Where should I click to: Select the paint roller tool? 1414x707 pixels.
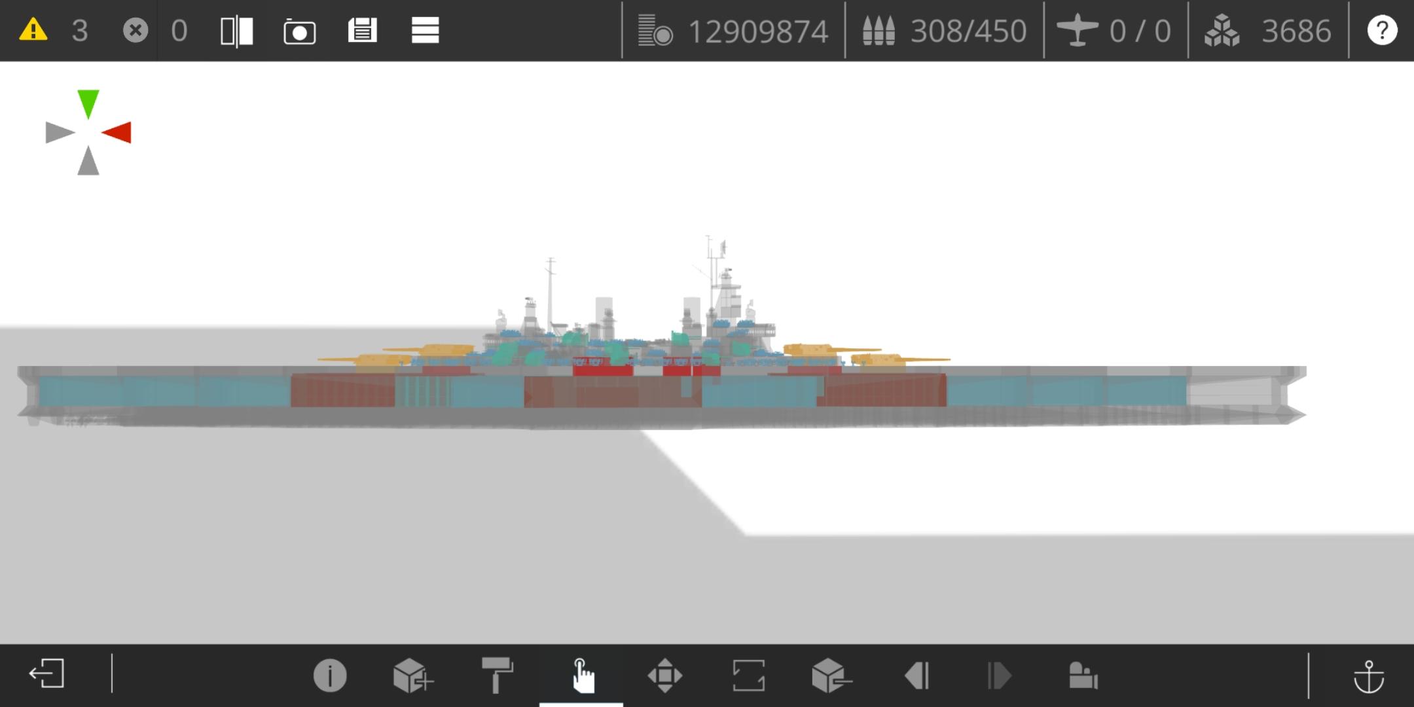point(498,675)
